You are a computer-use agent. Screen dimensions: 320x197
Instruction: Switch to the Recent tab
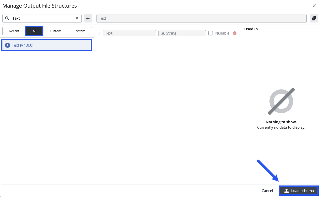pyautogui.click(x=14, y=31)
